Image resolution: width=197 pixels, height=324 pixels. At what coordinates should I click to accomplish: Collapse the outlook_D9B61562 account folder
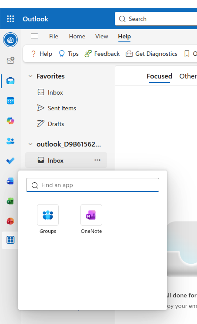coord(30,144)
